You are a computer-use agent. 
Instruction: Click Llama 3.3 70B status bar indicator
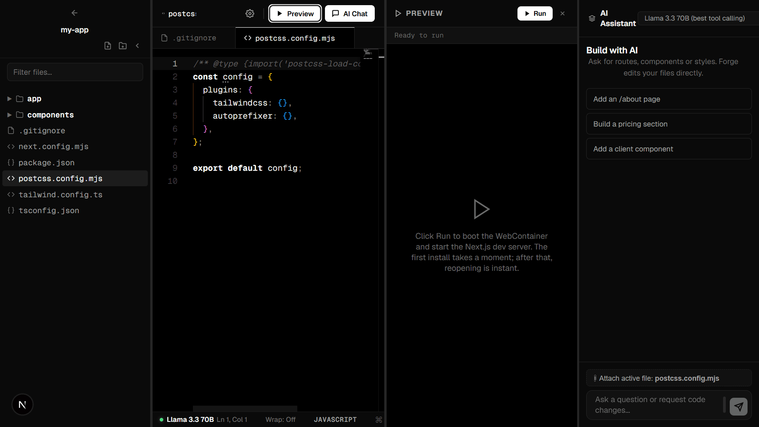(x=187, y=419)
